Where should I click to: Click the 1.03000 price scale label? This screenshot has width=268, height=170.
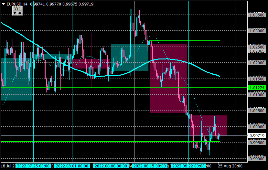point(257,31)
